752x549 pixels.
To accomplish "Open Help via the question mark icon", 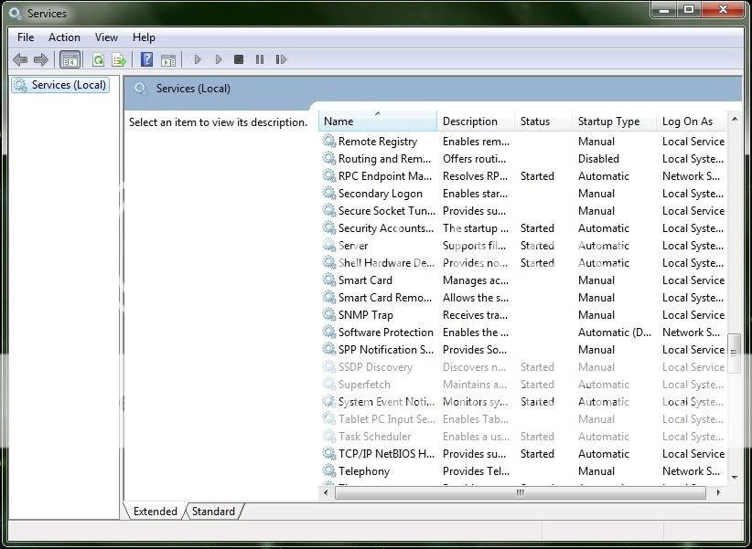I will click(x=146, y=60).
